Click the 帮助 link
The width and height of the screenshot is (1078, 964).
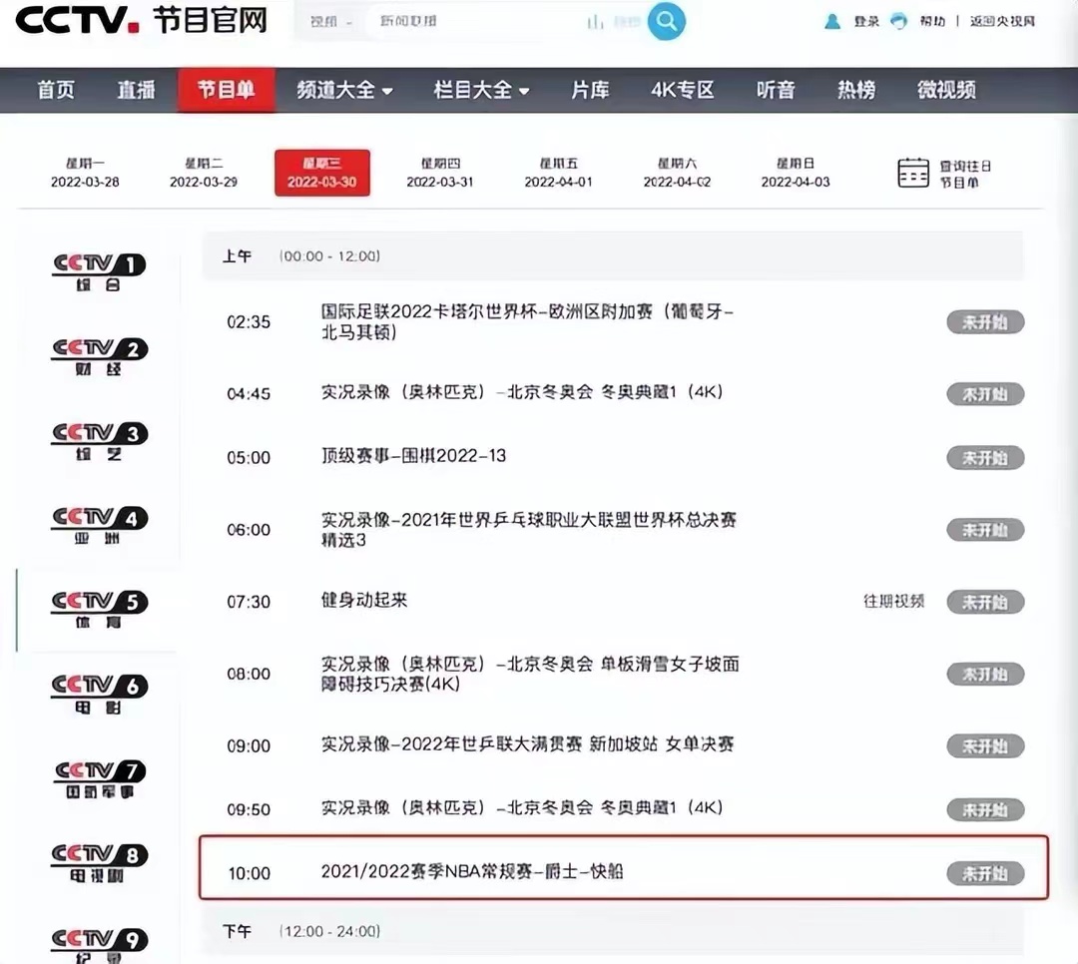coord(932,21)
